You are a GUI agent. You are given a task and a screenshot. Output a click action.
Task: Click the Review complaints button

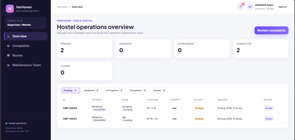(271, 30)
